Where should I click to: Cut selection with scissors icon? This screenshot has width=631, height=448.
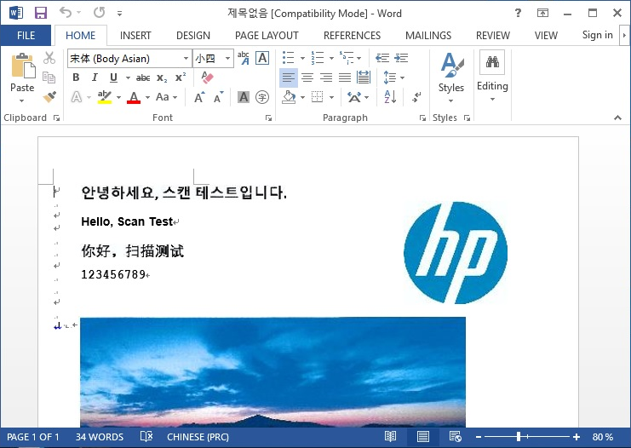coord(49,58)
